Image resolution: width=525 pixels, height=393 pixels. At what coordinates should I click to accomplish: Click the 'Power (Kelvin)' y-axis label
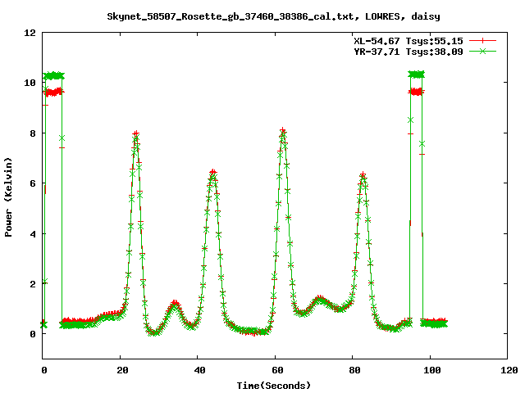[x=8, y=197]
